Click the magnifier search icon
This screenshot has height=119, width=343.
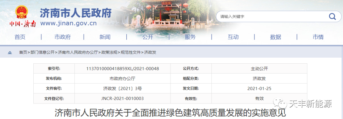tap(332, 16)
